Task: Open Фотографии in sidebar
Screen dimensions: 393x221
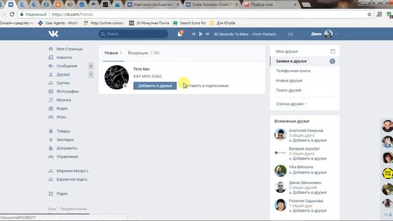Action: click(68, 91)
